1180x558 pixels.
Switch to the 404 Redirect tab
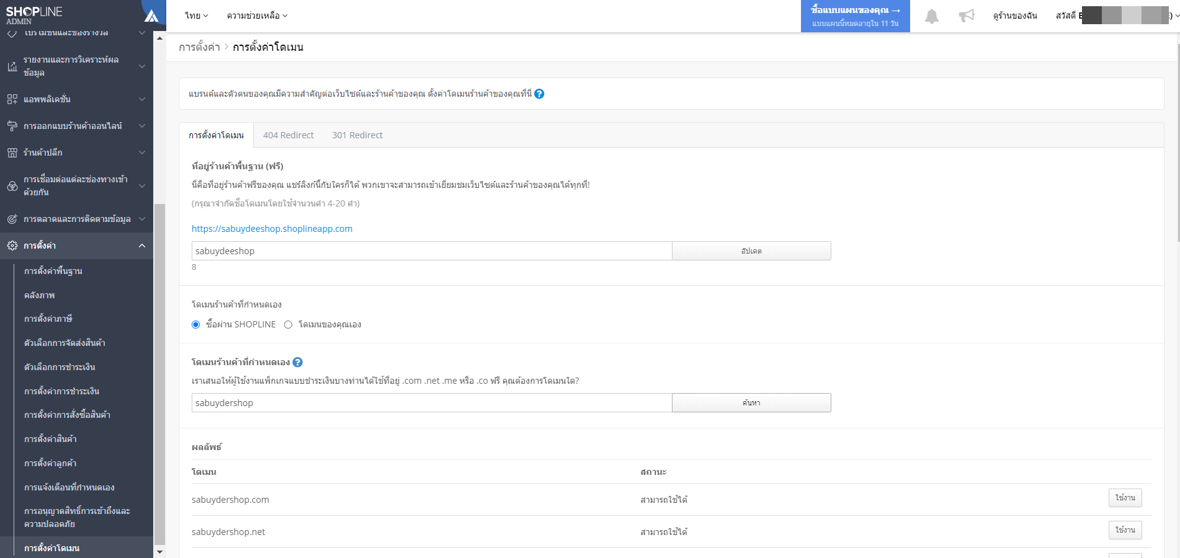[288, 135]
